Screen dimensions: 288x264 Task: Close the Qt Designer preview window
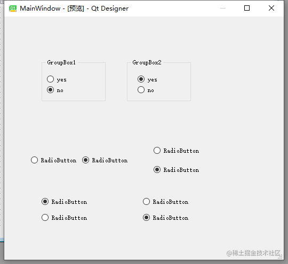(x=271, y=9)
